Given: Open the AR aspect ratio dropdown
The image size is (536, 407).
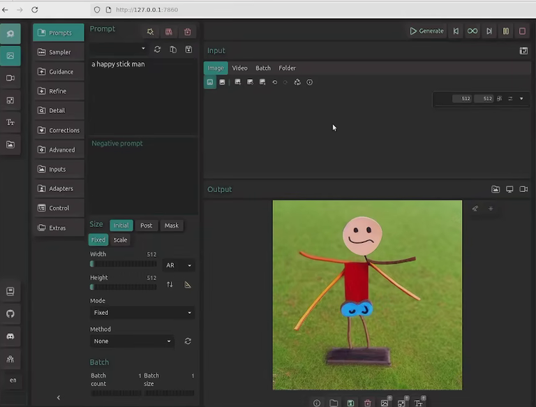Looking at the screenshot, I should 179,265.
